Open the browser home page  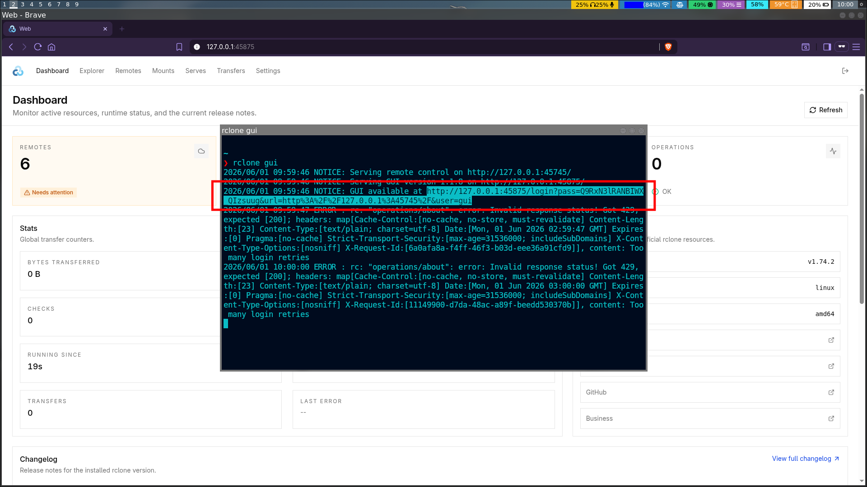click(x=51, y=47)
